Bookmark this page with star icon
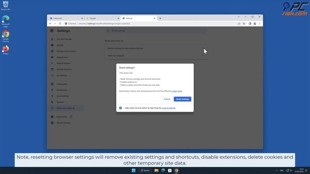310x174 pixels. (244, 24)
